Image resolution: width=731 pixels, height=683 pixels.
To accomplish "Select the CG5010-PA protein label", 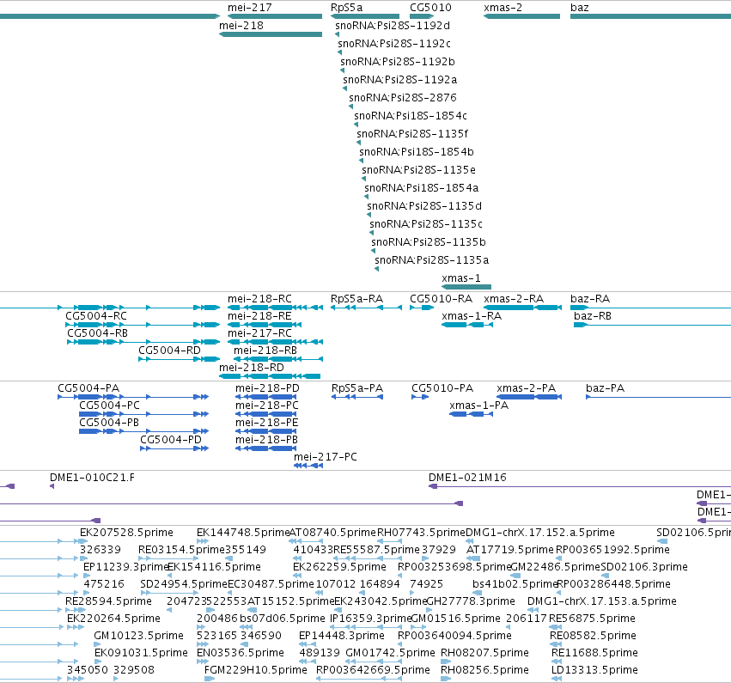I will pyautogui.click(x=442, y=388).
